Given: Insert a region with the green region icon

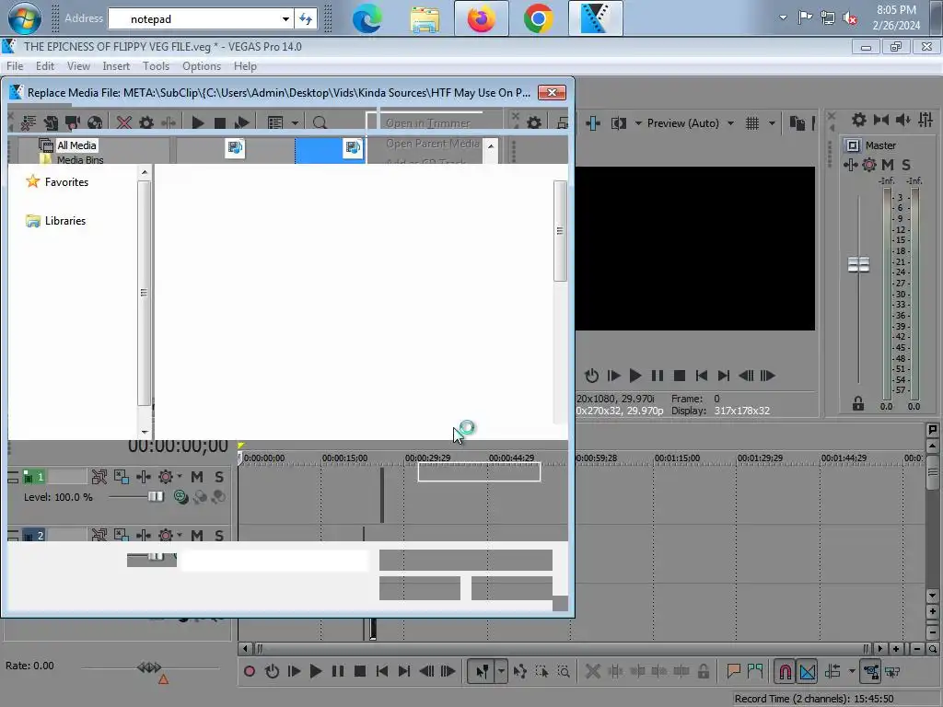Looking at the screenshot, I should (755, 670).
